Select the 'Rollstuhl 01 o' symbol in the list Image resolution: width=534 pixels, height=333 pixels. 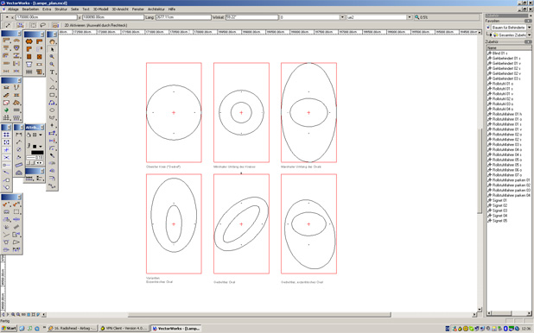click(x=503, y=84)
